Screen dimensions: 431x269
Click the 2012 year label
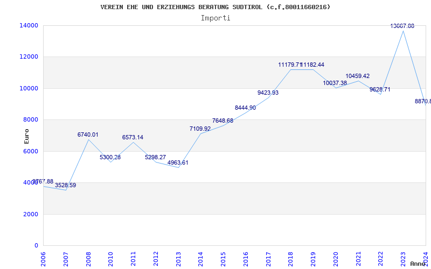pyautogui.click(x=156, y=259)
